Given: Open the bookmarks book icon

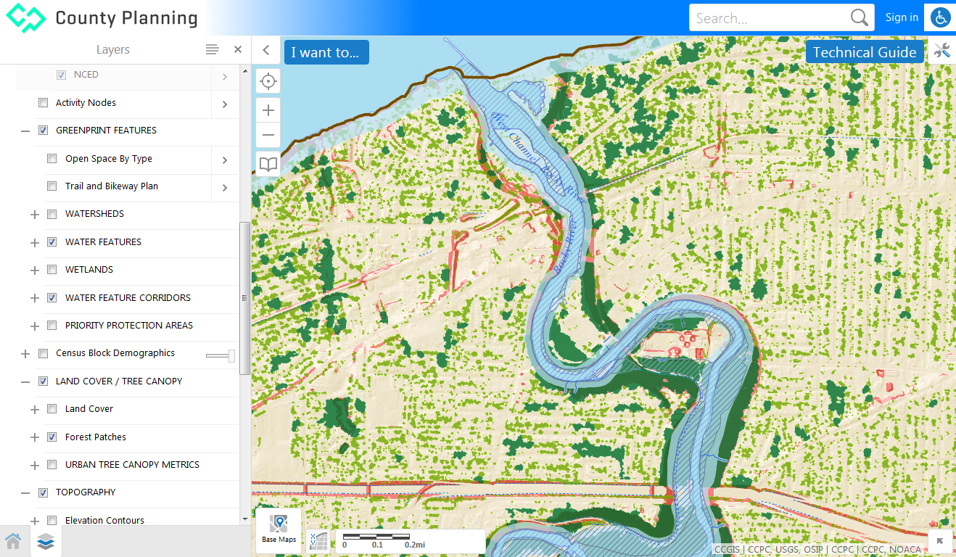Looking at the screenshot, I should point(268,164).
